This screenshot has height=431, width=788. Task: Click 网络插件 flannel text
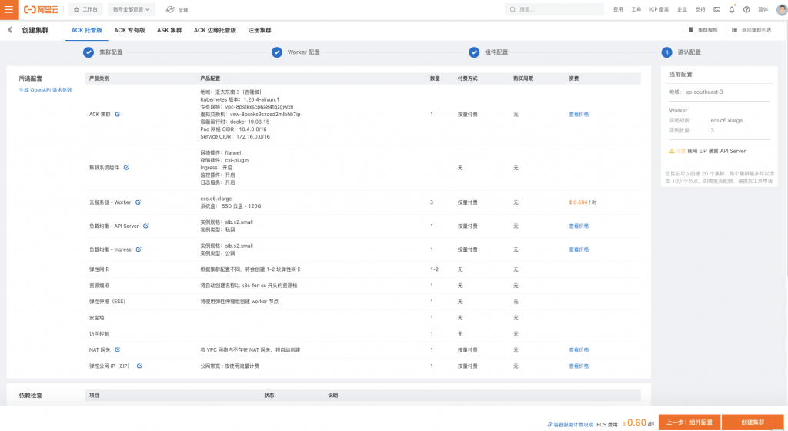tap(220, 152)
